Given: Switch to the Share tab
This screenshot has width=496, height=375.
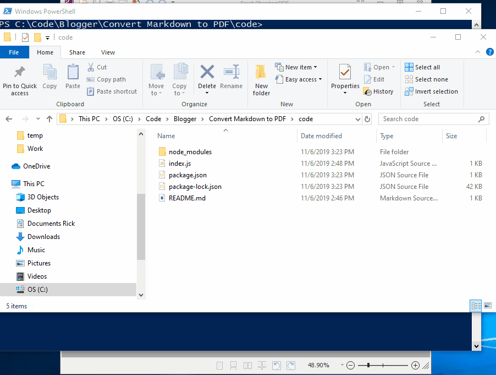Looking at the screenshot, I should pyautogui.click(x=77, y=52).
